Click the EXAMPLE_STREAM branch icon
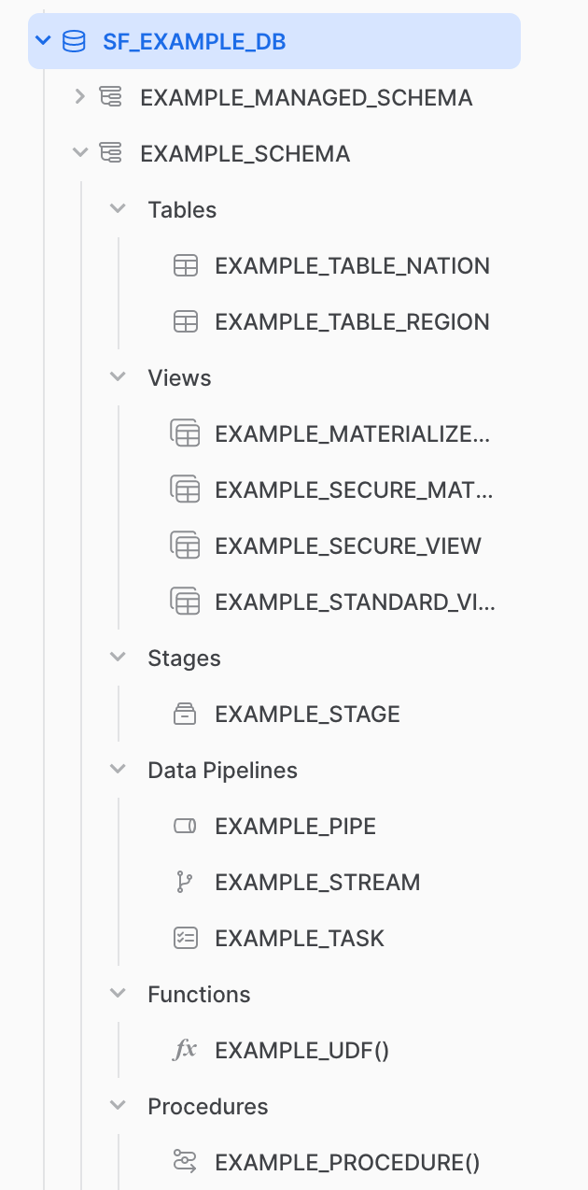The image size is (588, 1190). point(185,882)
